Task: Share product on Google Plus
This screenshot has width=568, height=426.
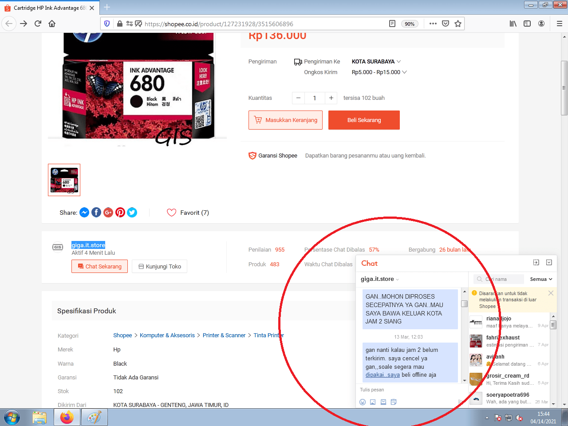Action: coord(108,213)
